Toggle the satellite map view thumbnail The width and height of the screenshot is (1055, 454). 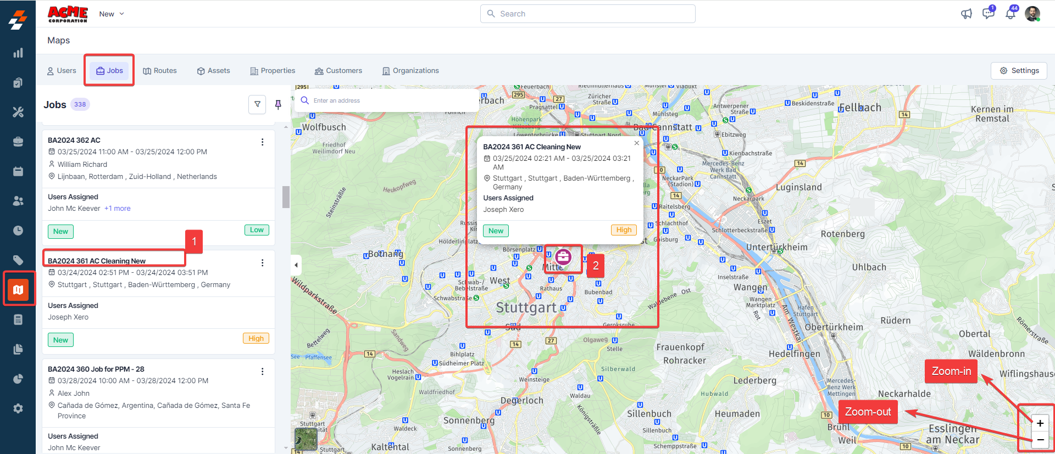coord(306,439)
